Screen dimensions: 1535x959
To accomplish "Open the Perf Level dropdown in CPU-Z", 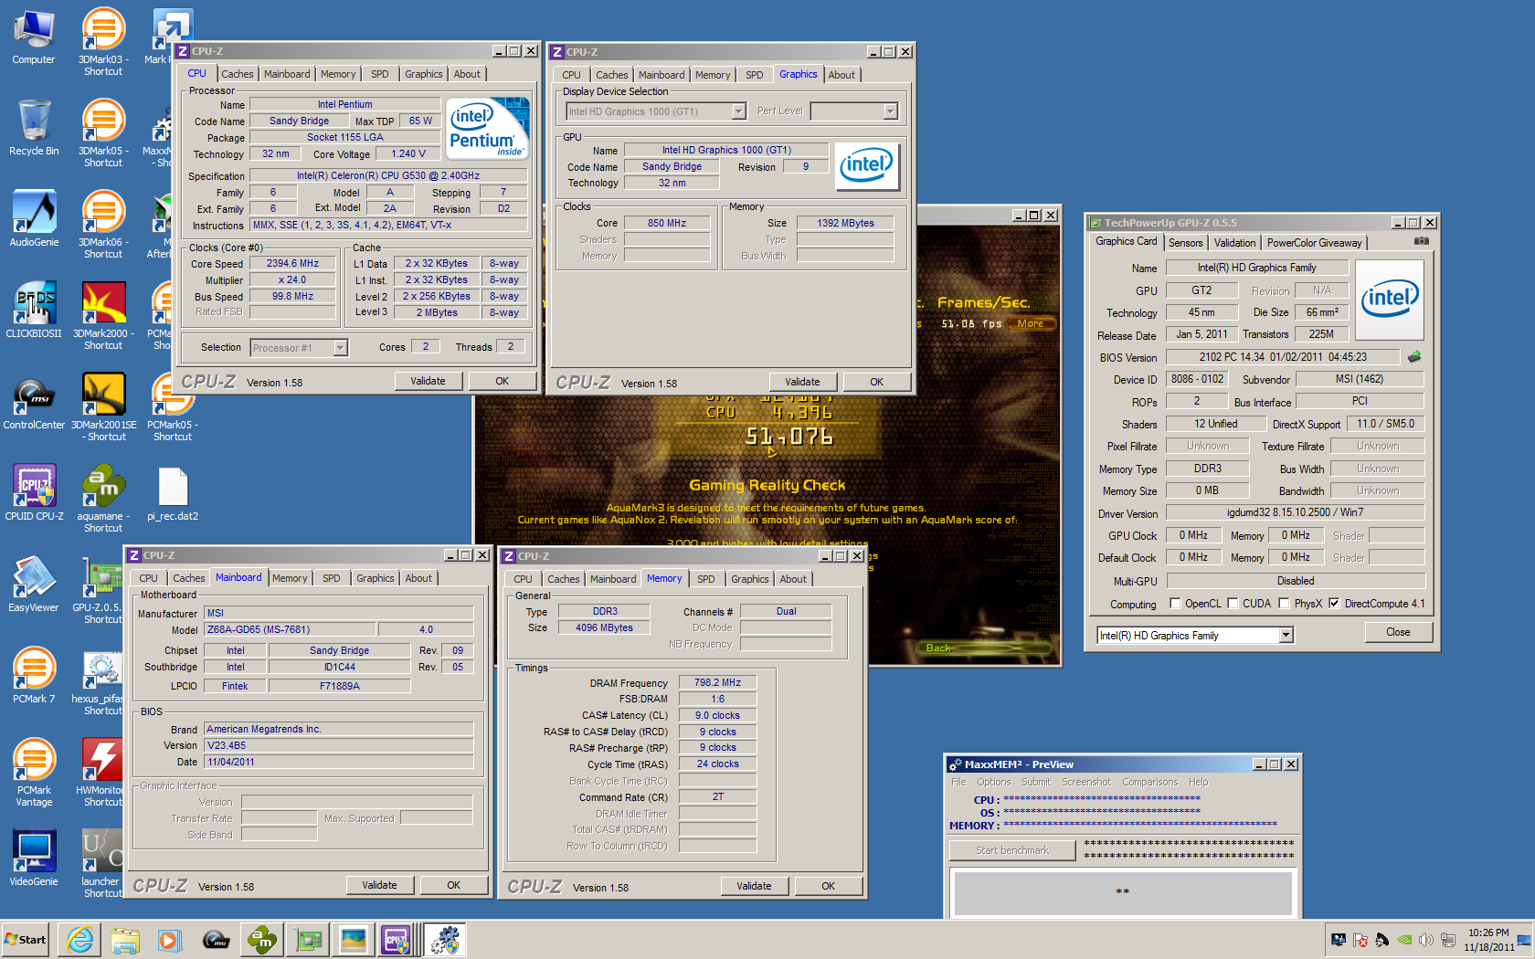I will 853,111.
